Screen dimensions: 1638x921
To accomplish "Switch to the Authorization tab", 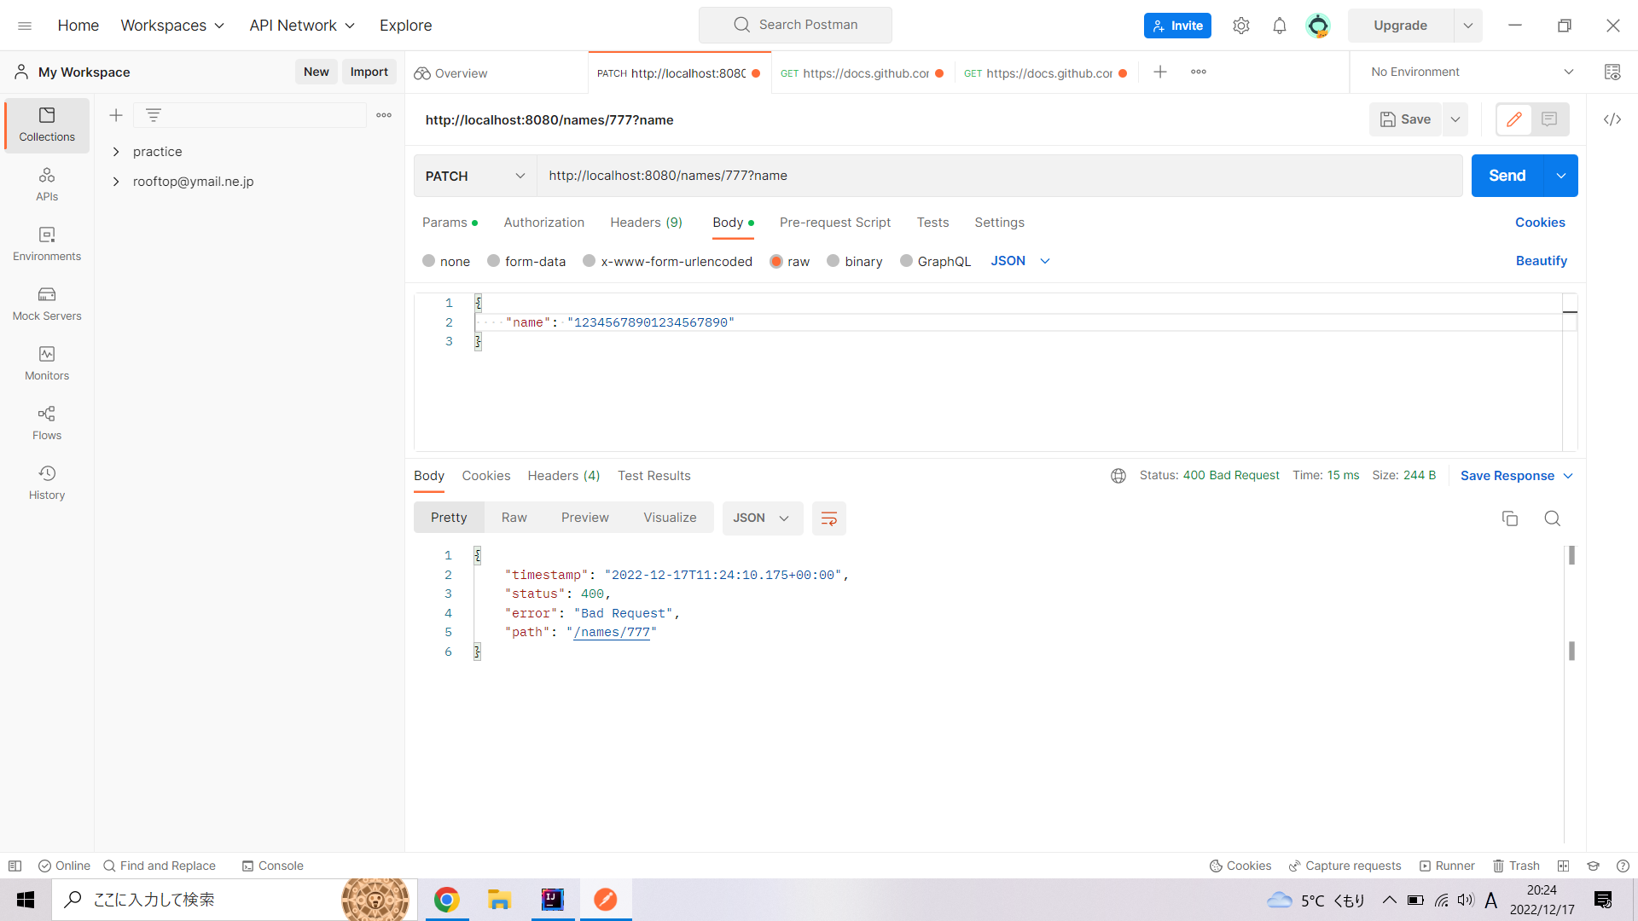I will [543, 223].
